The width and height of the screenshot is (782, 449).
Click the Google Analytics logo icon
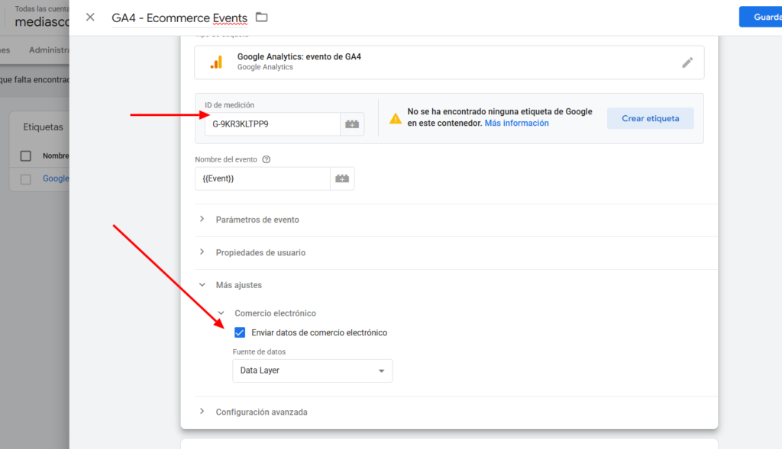click(217, 63)
